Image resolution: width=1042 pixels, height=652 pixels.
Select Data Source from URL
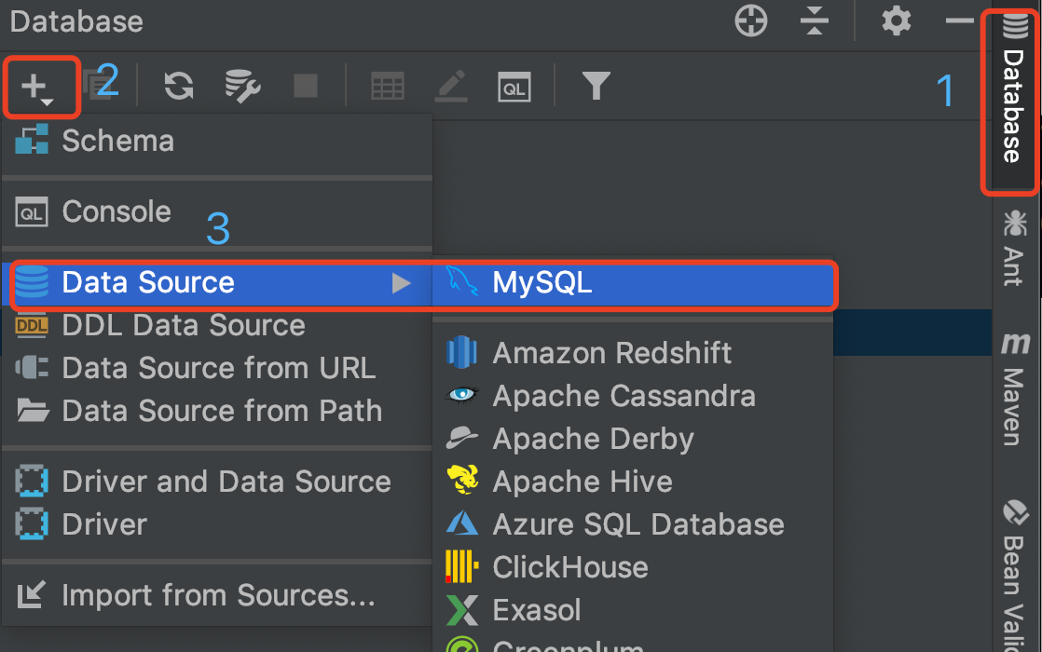pos(218,368)
